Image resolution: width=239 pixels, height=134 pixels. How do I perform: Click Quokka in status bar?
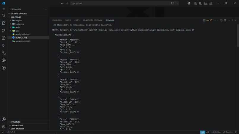(x=228, y=132)
